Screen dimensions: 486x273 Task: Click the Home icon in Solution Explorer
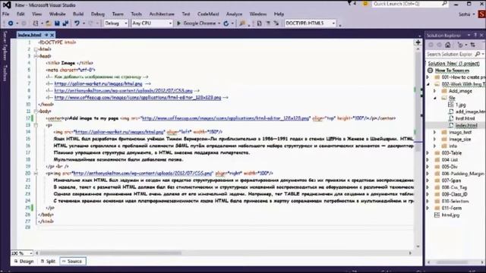447,45
